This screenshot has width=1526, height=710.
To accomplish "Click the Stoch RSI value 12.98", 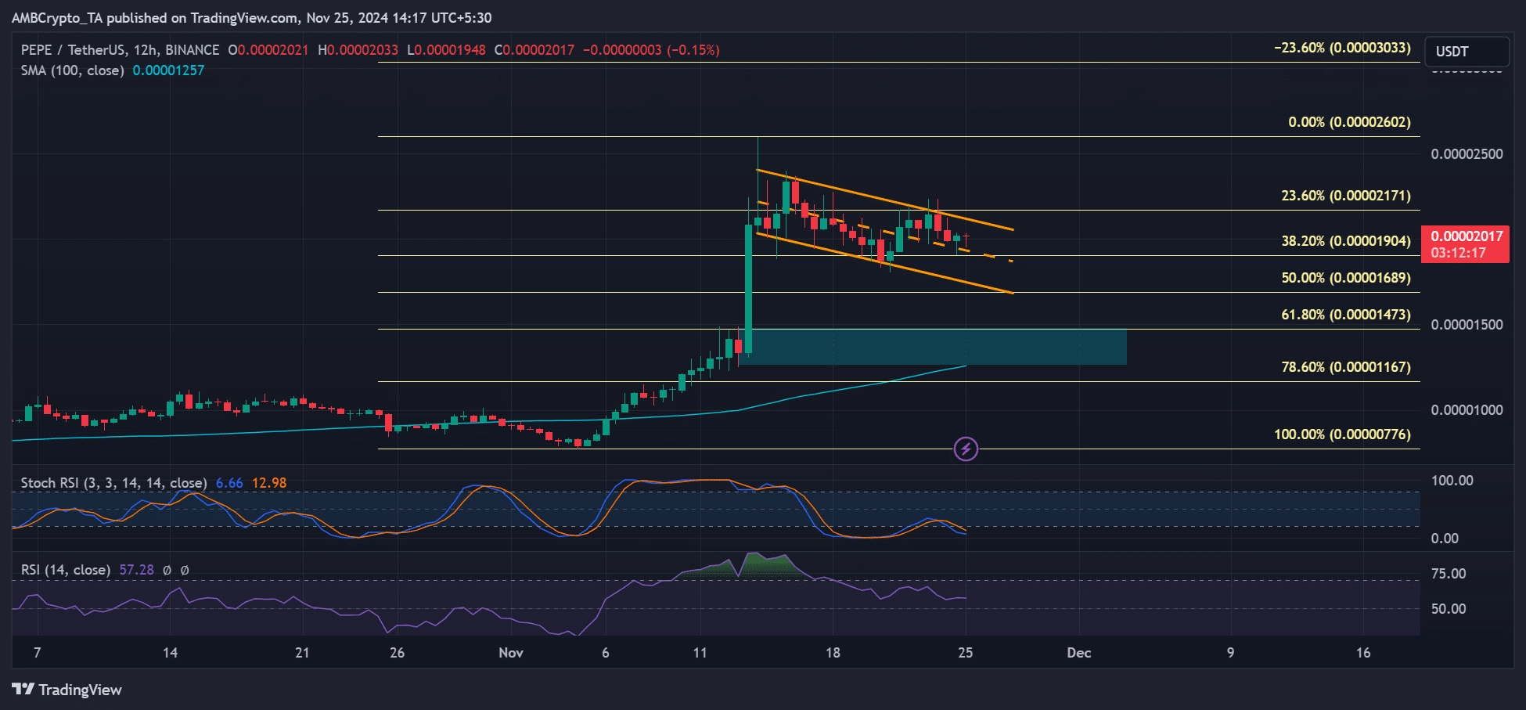I will pos(269,483).
